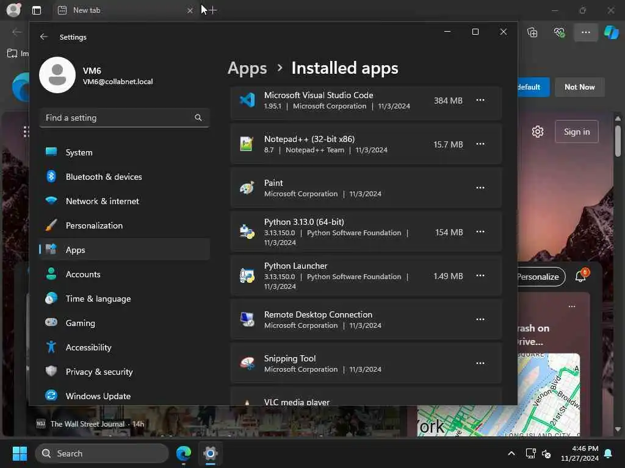Open the Windows Start menu

[20, 453]
